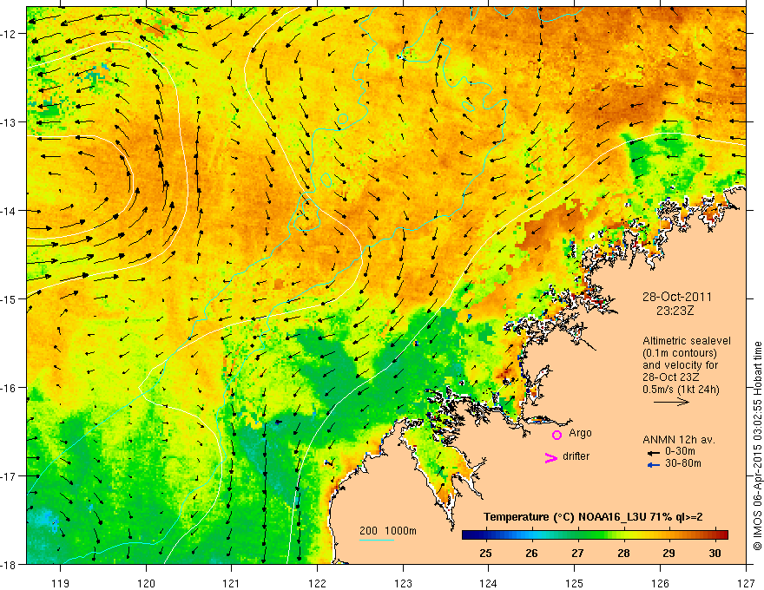
Task: Click the colorbar value 25
Action: point(485,553)
